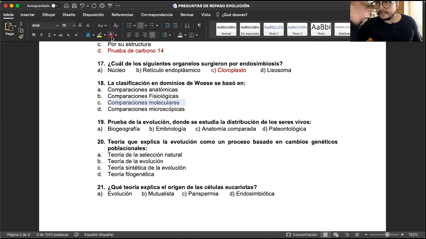This screenshot has height=239, width=426.
Task: Apply the Título 1 style
Action: pyautogui.click(x=274, y=29)
